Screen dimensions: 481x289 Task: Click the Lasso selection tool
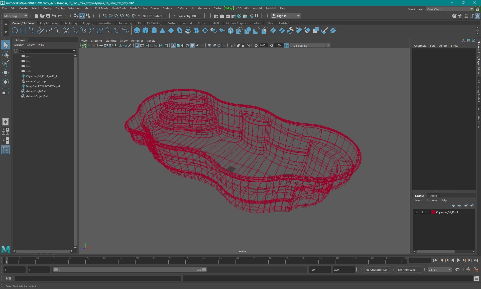tap(5, 54)
